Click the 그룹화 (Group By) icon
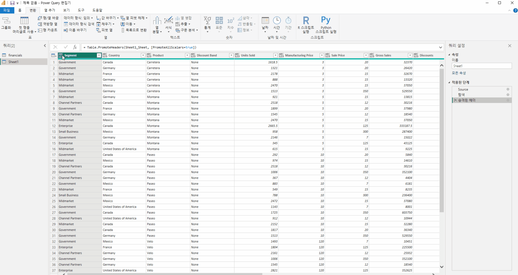 [6, 20]
